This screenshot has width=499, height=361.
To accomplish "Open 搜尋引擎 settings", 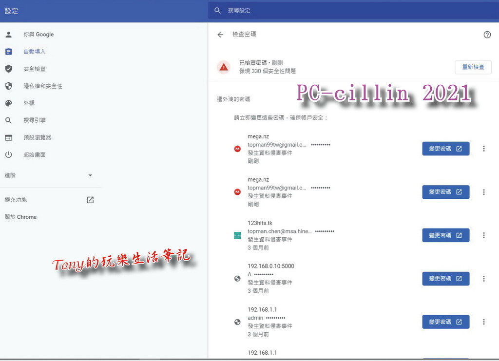I will tap(35, 120).
